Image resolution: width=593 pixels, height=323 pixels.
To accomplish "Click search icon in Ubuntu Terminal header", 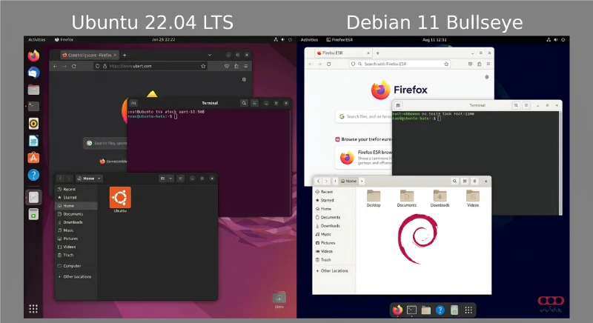I will [x=244, y=103].
